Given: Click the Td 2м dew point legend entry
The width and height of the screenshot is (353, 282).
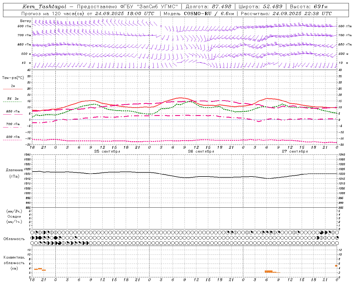Looking at the screenshot, I should [13, 99].
